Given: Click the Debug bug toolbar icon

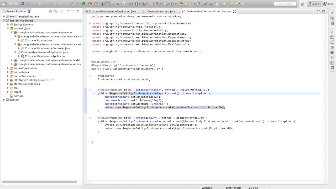Looking at the screenshot, I should point(130,4).
